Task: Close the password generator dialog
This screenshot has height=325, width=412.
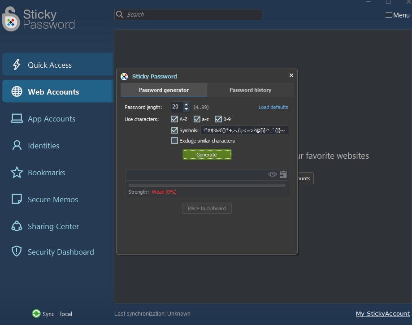Action: coord(291,75)
